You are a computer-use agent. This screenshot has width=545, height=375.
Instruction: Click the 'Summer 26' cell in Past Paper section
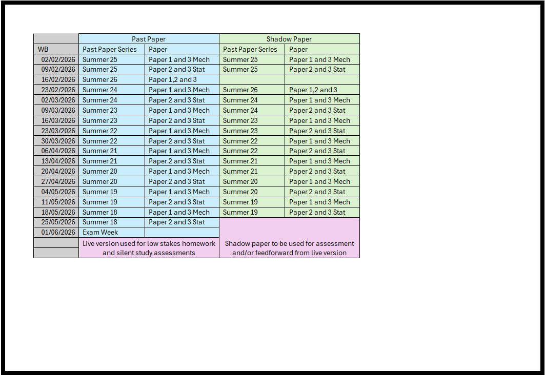[112, 79]
